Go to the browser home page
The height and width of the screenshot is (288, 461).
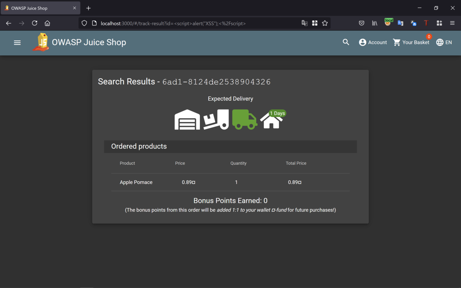47,23
